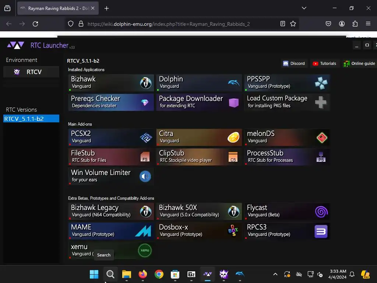377x283 pixels.
Task: Save page to Pocket icon
Action: point(328,24)
